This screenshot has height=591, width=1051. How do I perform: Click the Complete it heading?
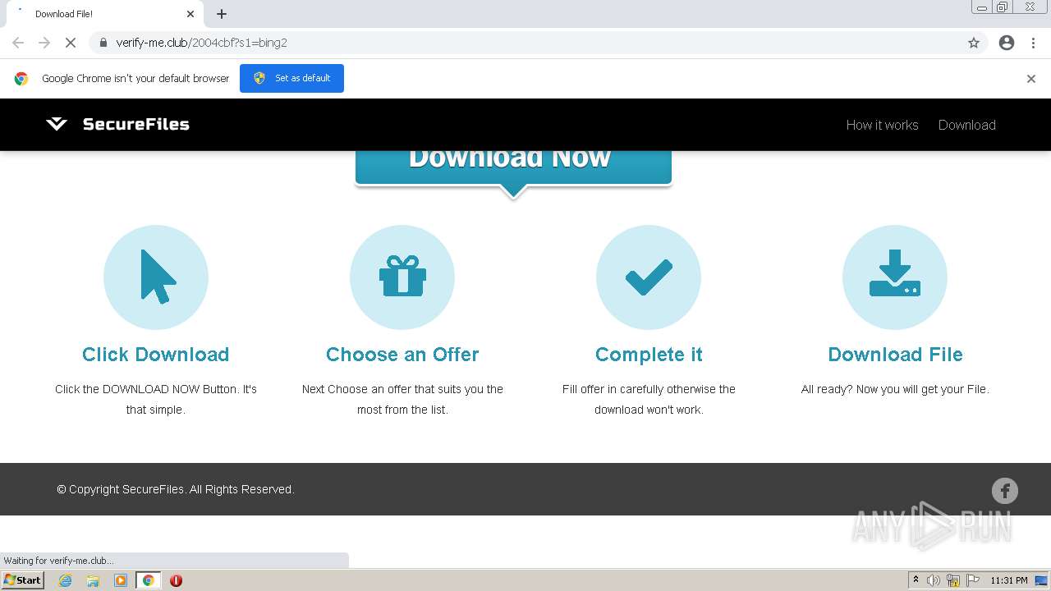point(649,355)
